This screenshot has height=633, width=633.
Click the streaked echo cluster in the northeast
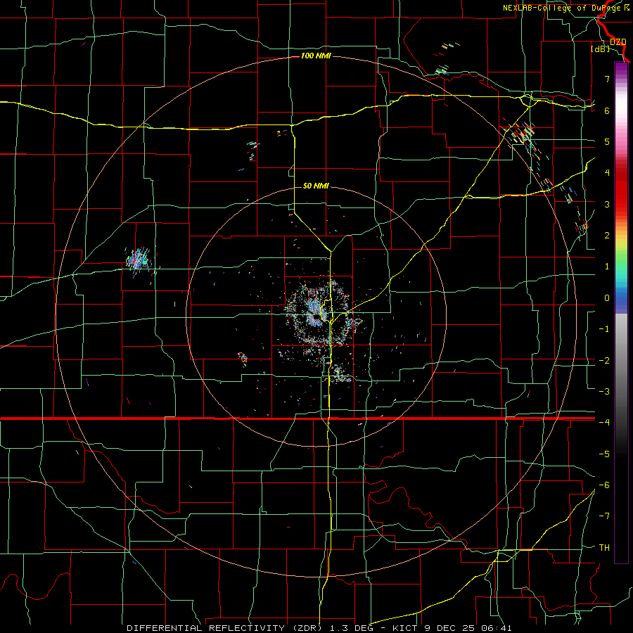pyautogui.click(x=523, y=135)
